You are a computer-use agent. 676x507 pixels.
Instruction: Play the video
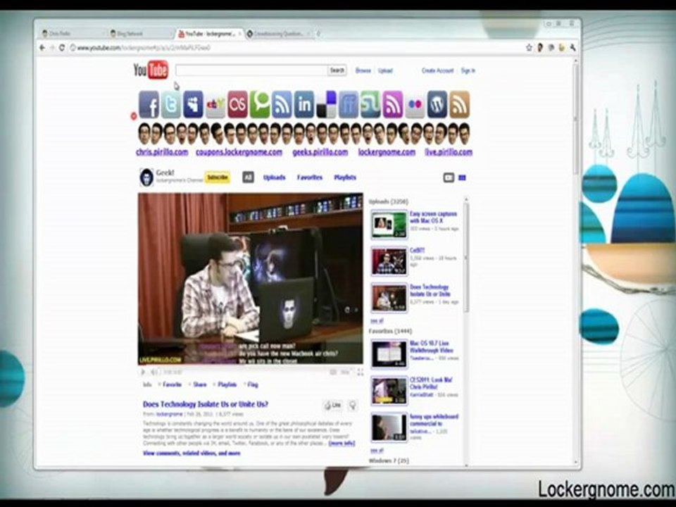point(143,372)
